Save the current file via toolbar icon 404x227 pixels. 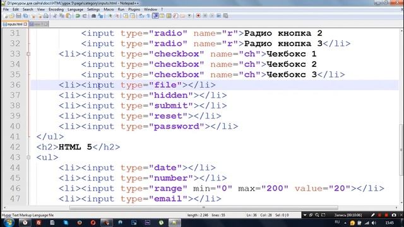point(18,16)
